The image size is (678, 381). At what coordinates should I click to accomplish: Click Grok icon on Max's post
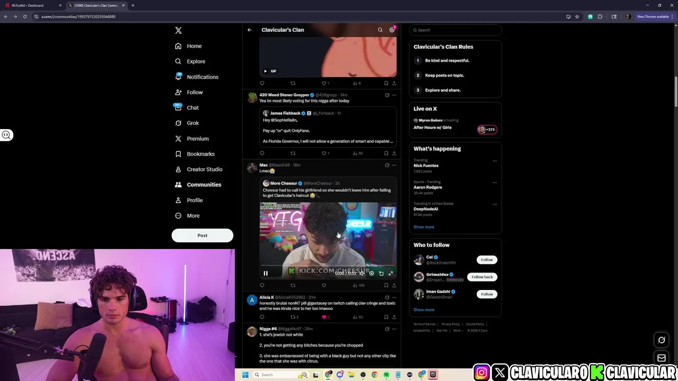(387, 165)
